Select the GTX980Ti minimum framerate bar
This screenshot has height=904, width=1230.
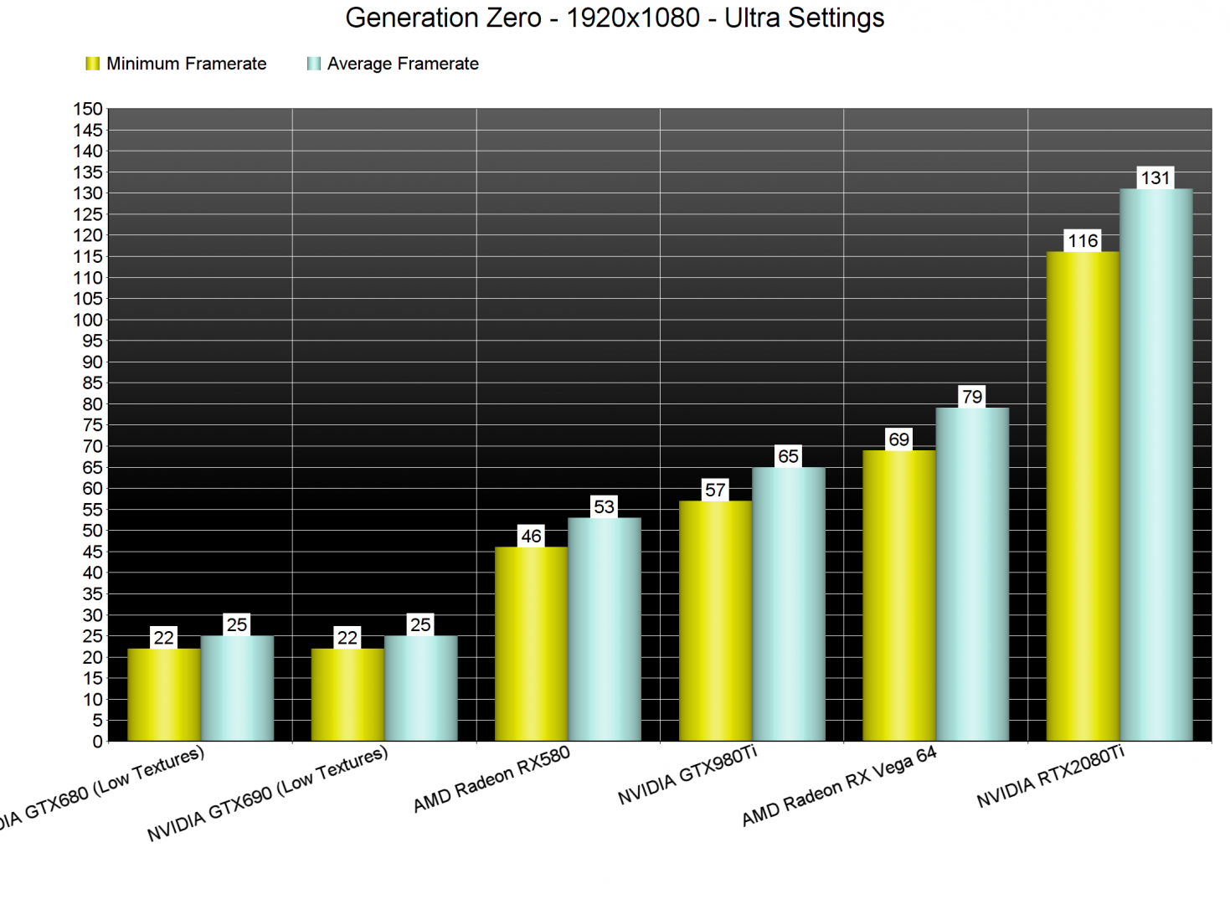click(x=715, y=620)
